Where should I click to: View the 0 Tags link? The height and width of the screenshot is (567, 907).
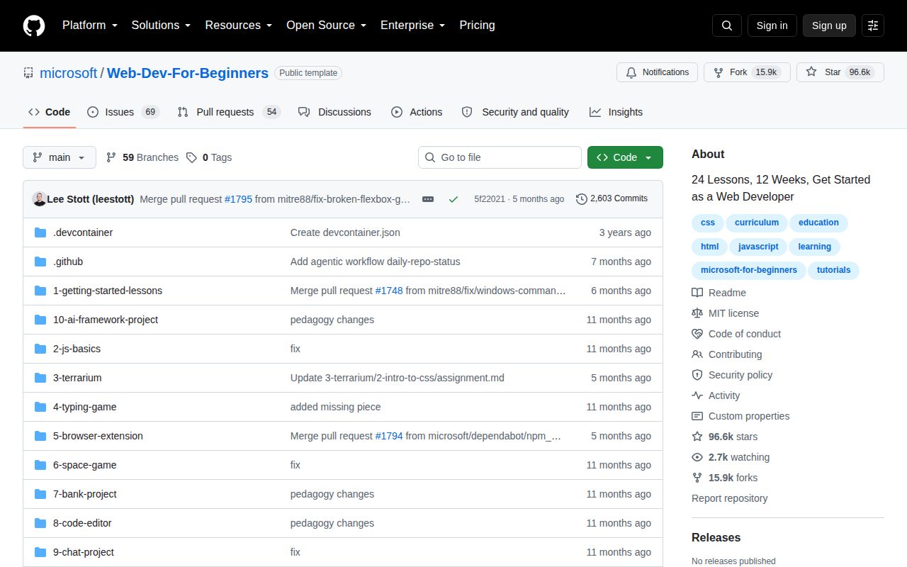click(209, 157)
